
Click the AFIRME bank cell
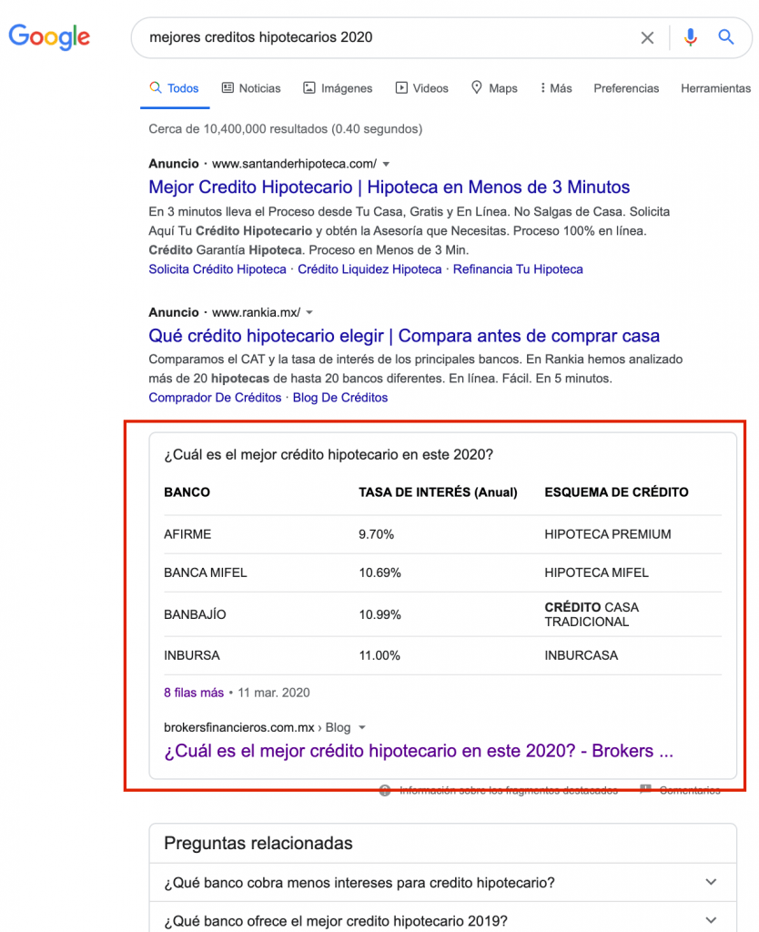point(187,534)
